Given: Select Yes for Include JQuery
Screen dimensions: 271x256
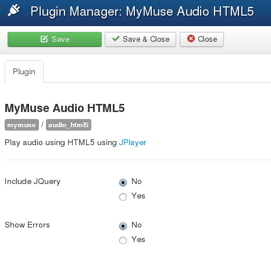Looking at the screenshot, I should (x=123, y=197).
